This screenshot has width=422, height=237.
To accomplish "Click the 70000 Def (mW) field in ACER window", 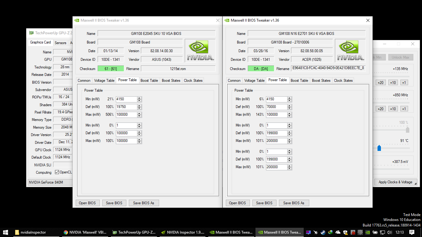I will coord(276,107).
